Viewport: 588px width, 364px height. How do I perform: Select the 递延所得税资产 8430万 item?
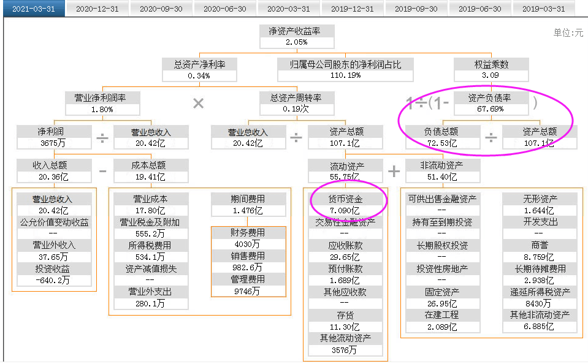540,298
